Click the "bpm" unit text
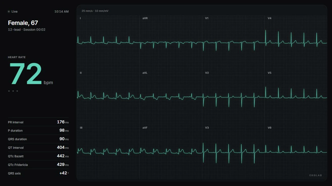The image size is (332, 186). 48,83
